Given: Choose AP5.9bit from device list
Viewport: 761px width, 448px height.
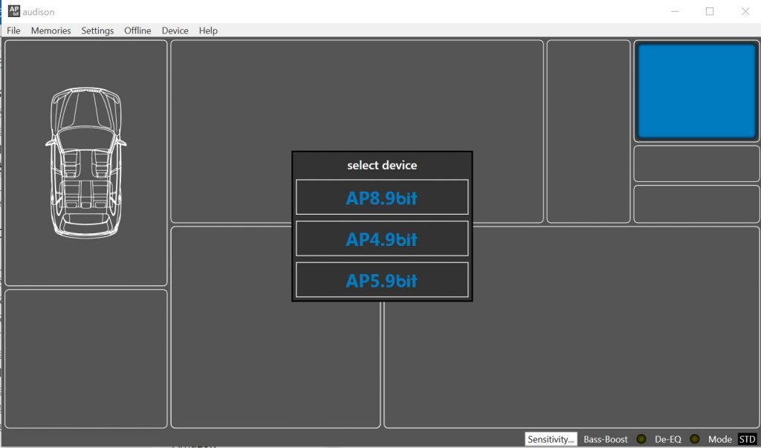Looking at the screenshot, I should point(382,280).
